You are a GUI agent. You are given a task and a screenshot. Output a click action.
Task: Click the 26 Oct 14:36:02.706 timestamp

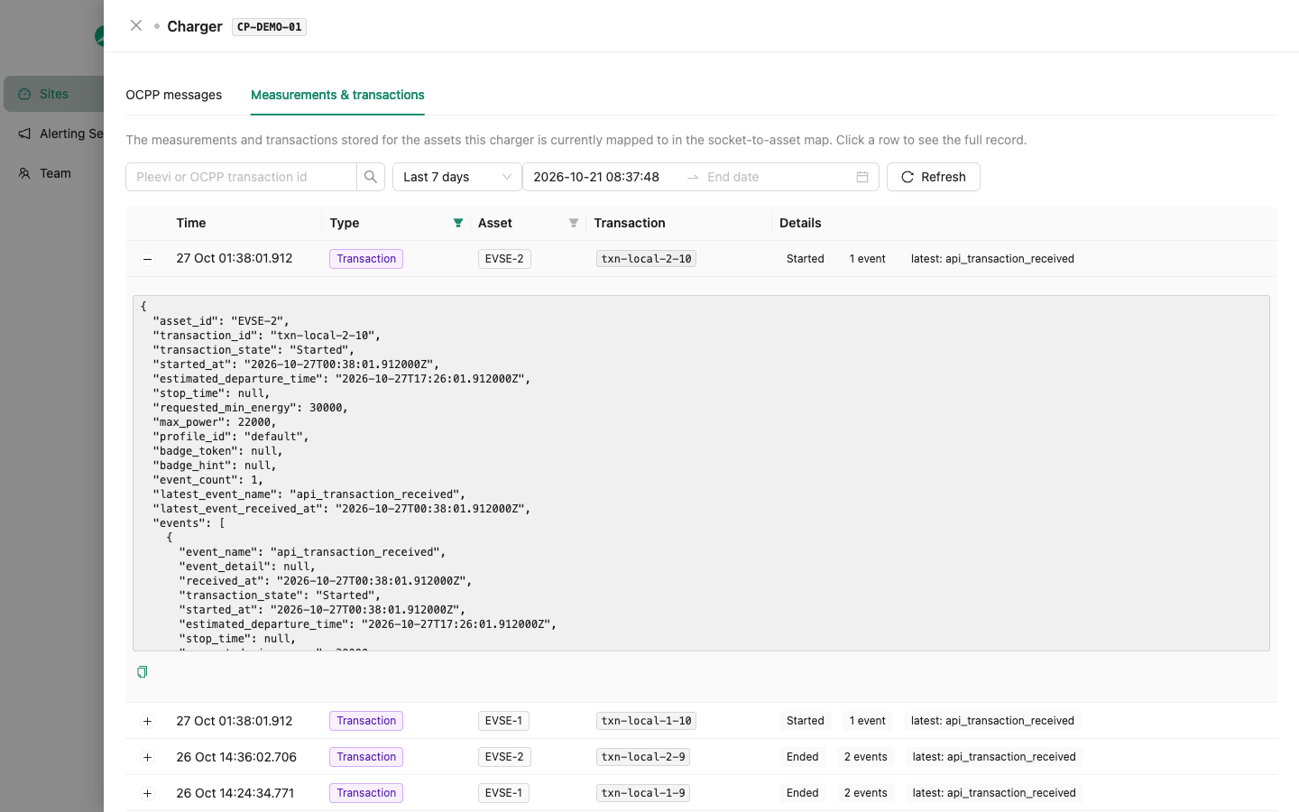(x=236, y=757)
